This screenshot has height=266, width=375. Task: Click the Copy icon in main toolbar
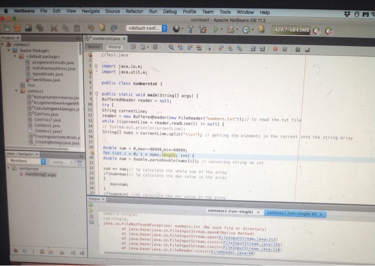[65, 28]
